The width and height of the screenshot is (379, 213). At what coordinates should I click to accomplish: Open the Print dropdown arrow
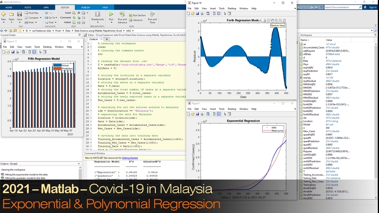36,22
